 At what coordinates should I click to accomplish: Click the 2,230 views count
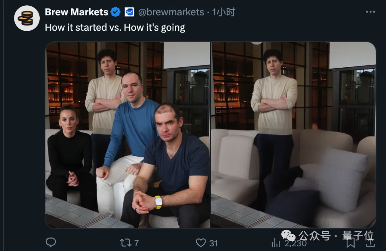(x=295, y=243)
